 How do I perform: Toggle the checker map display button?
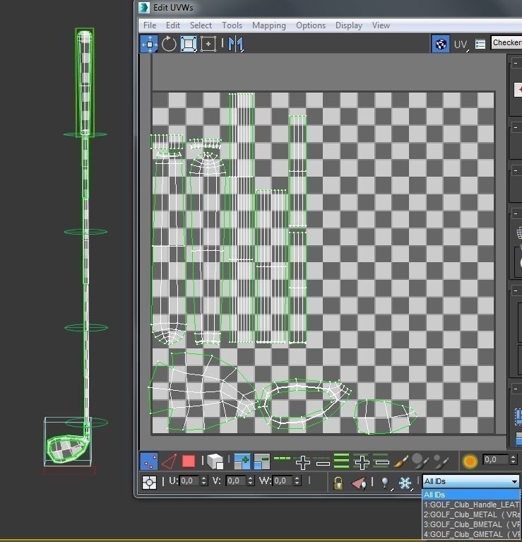pyautogui.click(x=441, y=44)
